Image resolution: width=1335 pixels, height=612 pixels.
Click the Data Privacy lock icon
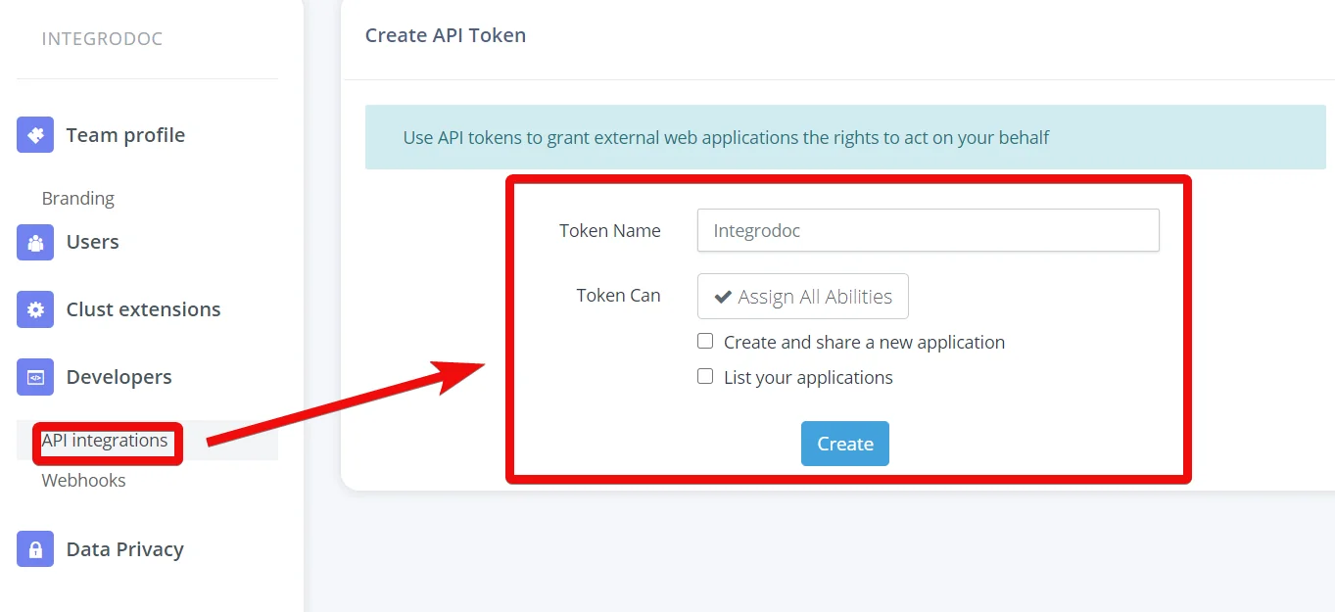[x=35, y=548]
